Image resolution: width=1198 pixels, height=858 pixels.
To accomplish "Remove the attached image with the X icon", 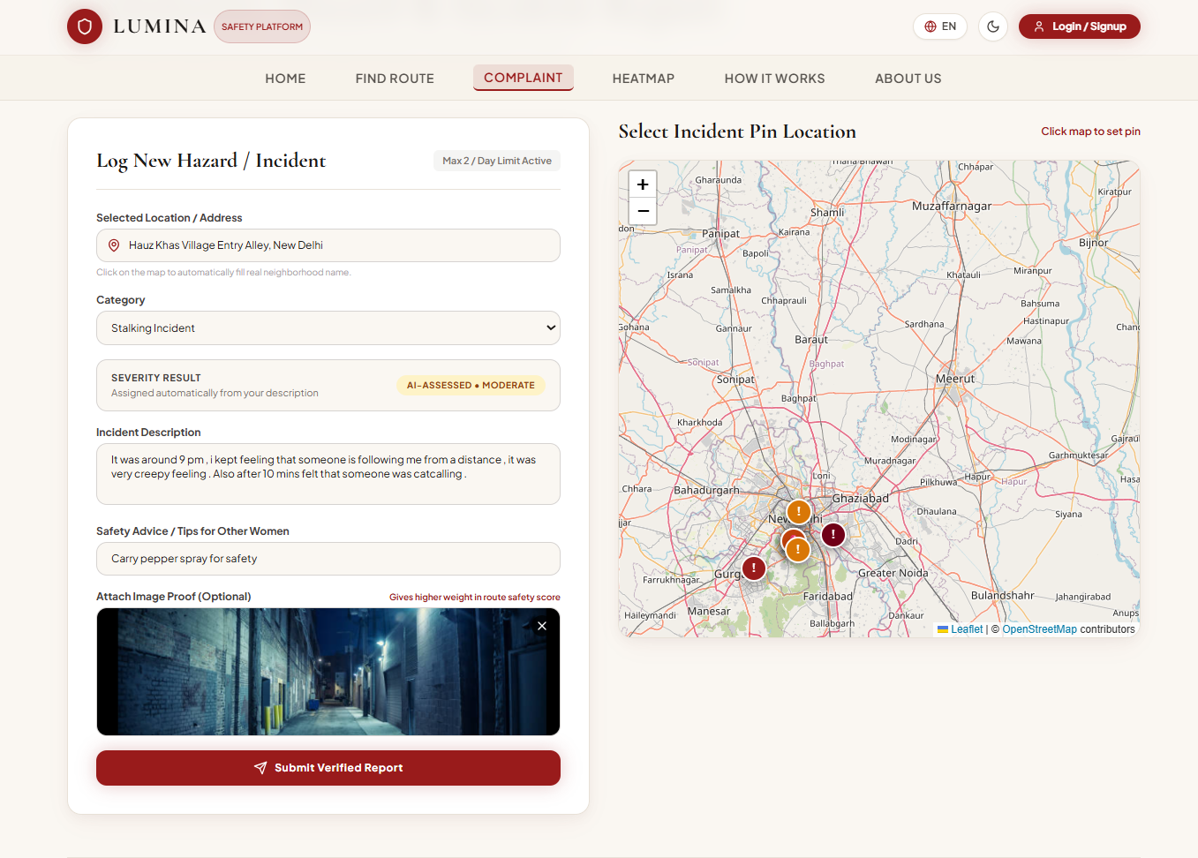I will [542, 626].
